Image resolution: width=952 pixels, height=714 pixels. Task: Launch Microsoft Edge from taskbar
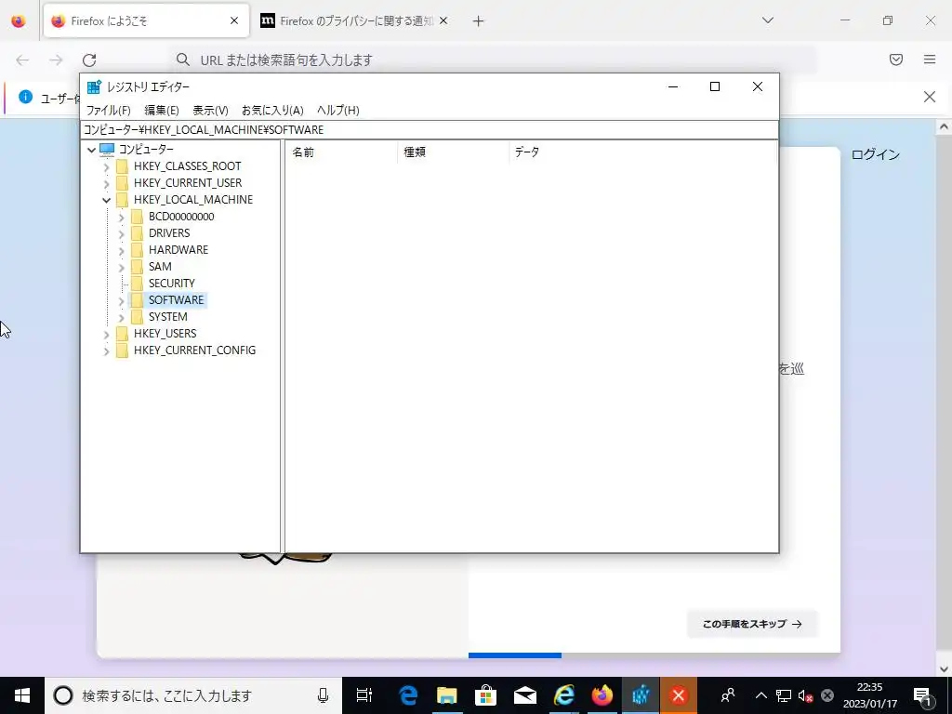(408, 695)
